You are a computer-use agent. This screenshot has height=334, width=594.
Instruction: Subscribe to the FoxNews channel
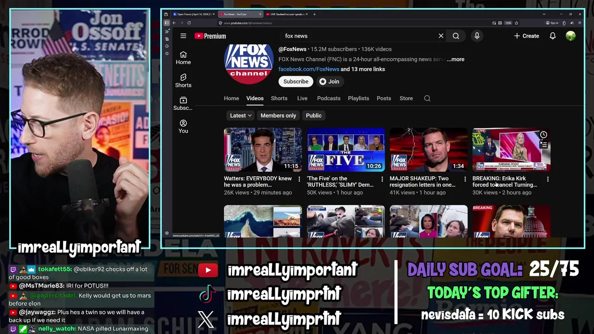coord(296,81)
